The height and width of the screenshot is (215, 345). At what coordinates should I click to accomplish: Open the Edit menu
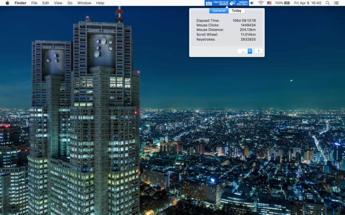pyautogui.click(x=45, y=3)
